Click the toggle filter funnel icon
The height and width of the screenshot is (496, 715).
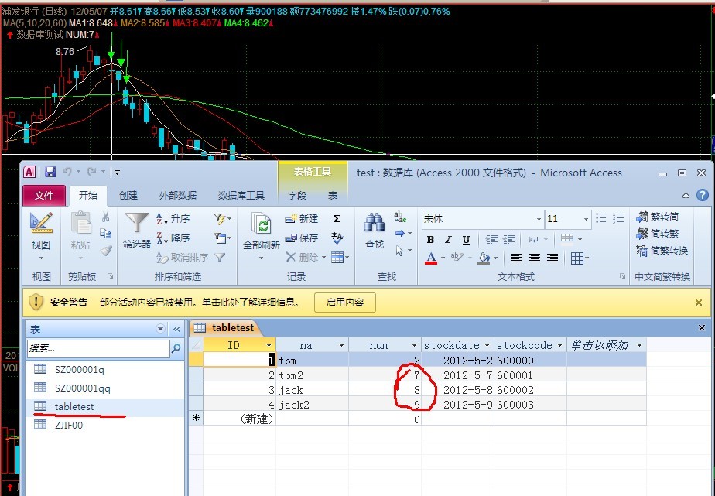tap(220, 258)
